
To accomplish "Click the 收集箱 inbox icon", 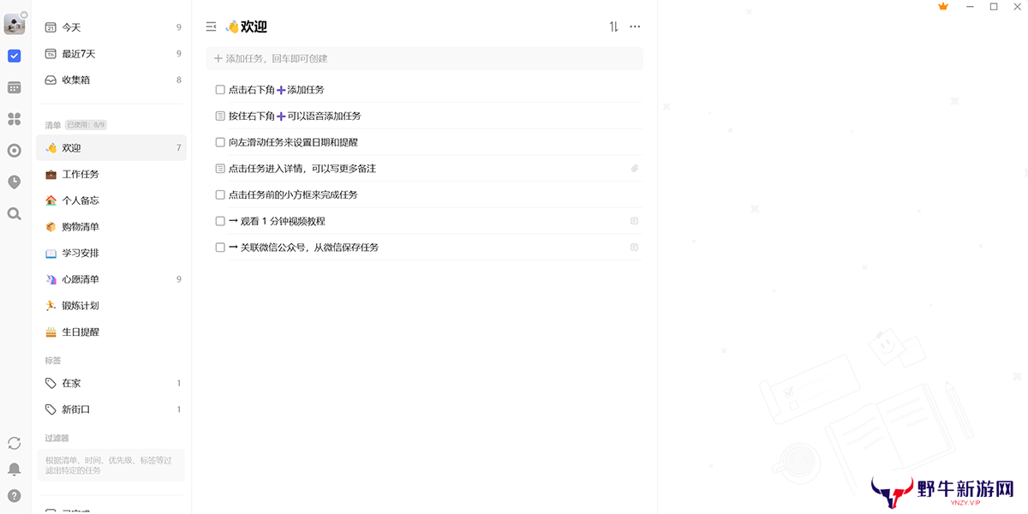I will pyautogui.click(x=51, y=80).
